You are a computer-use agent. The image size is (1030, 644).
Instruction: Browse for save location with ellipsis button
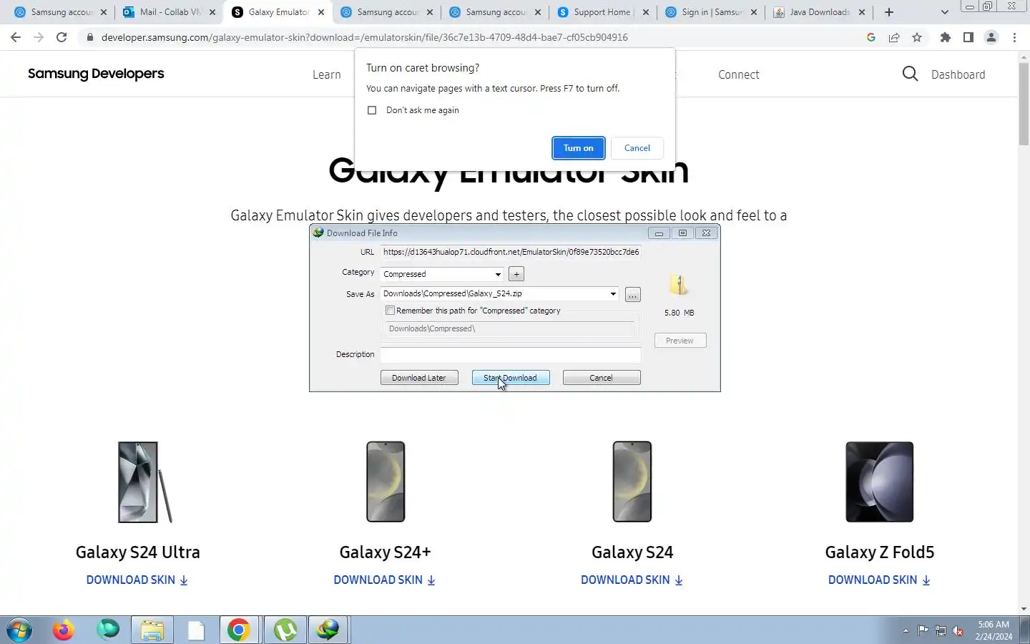[633, 295]
